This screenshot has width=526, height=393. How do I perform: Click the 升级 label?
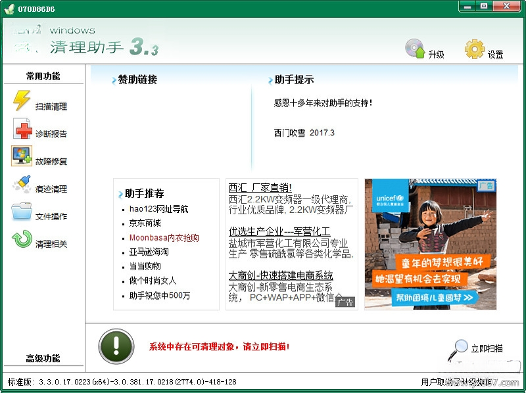[436, 55]
